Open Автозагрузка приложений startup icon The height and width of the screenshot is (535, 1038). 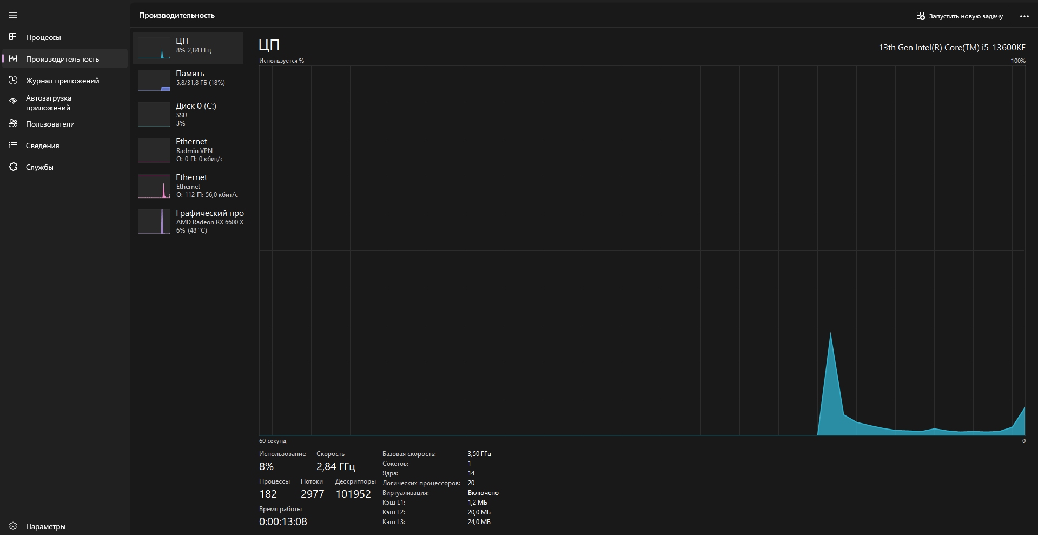[14, 102]
